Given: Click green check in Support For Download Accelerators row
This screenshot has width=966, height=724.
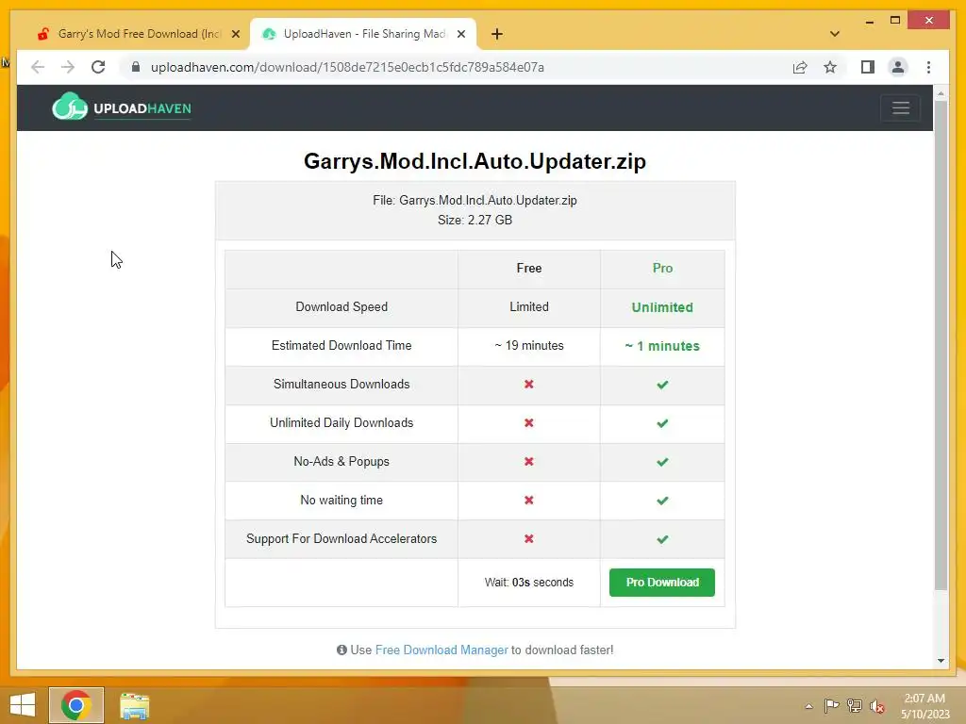Looking at the screenshot, I should [x=662, y=539].
